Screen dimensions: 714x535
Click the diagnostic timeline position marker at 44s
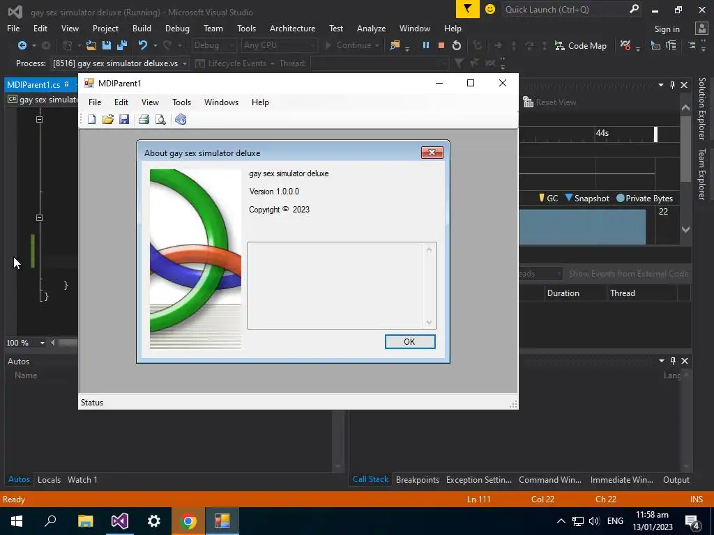(655, 134)
